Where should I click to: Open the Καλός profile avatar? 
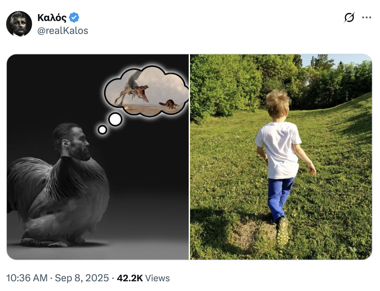click(19, 24)
